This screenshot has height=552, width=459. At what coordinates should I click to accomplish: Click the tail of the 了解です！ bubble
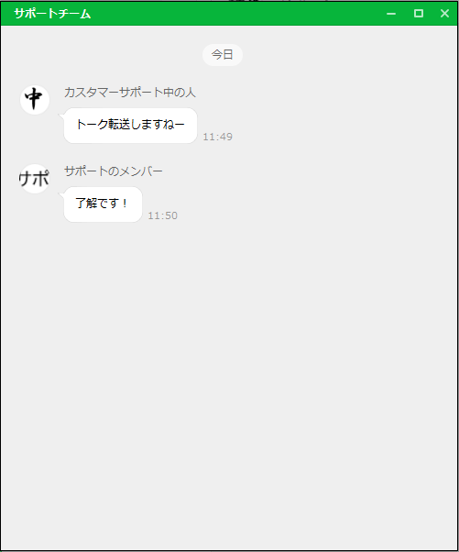(x=61, y=194)
